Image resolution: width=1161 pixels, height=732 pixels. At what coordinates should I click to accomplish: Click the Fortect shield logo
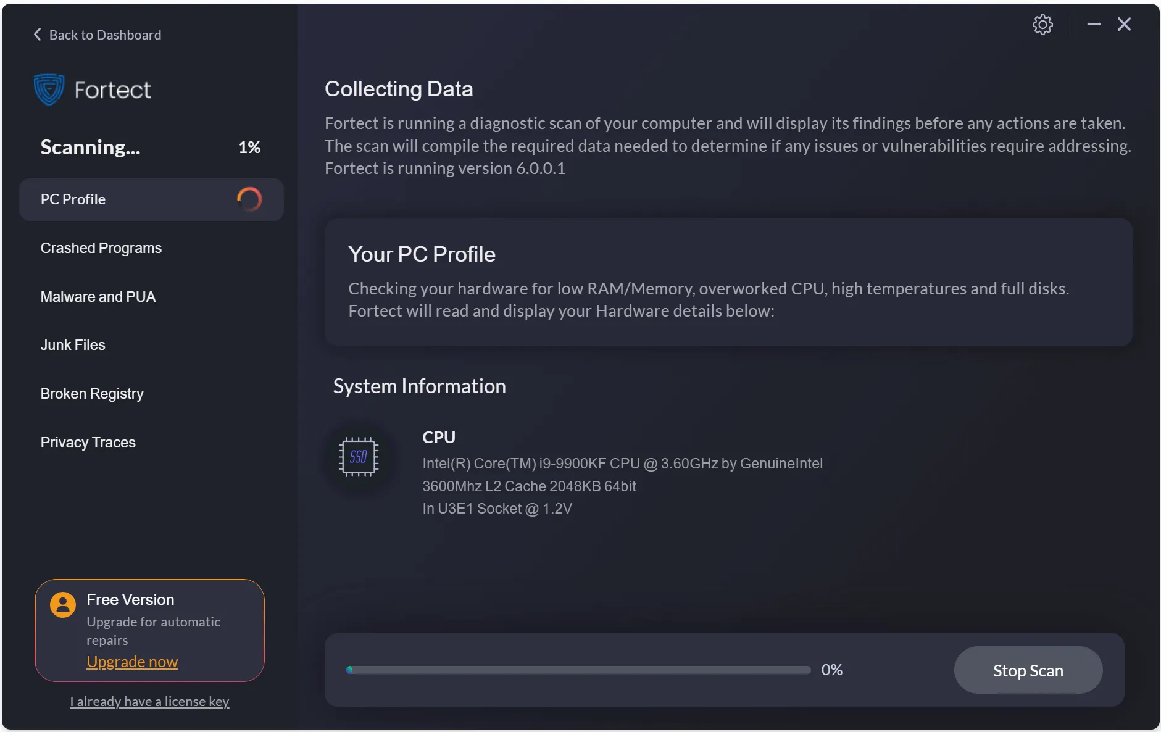[48, 89]
